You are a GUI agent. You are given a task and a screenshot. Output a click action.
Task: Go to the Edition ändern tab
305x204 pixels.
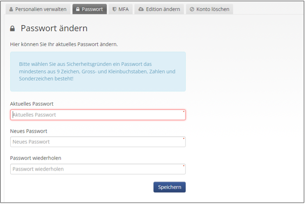click(x=159, y=9)
